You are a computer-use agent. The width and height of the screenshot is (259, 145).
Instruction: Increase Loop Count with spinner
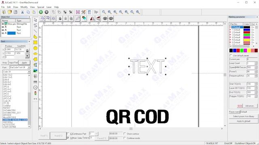256,62
